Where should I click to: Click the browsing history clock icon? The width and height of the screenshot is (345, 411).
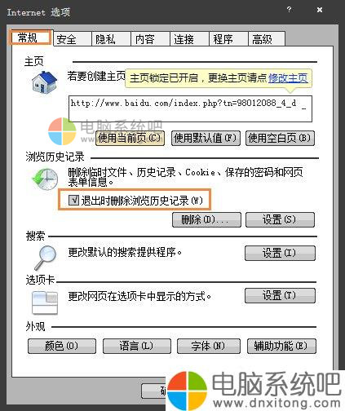45,179
